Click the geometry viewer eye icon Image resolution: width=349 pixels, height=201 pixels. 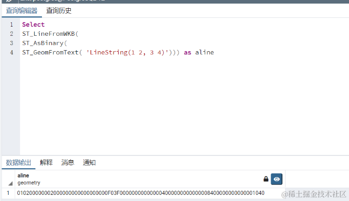click(276, 179)
